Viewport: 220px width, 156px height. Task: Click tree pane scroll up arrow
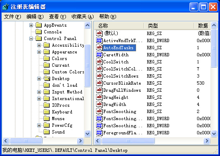[x=87, y=25]
